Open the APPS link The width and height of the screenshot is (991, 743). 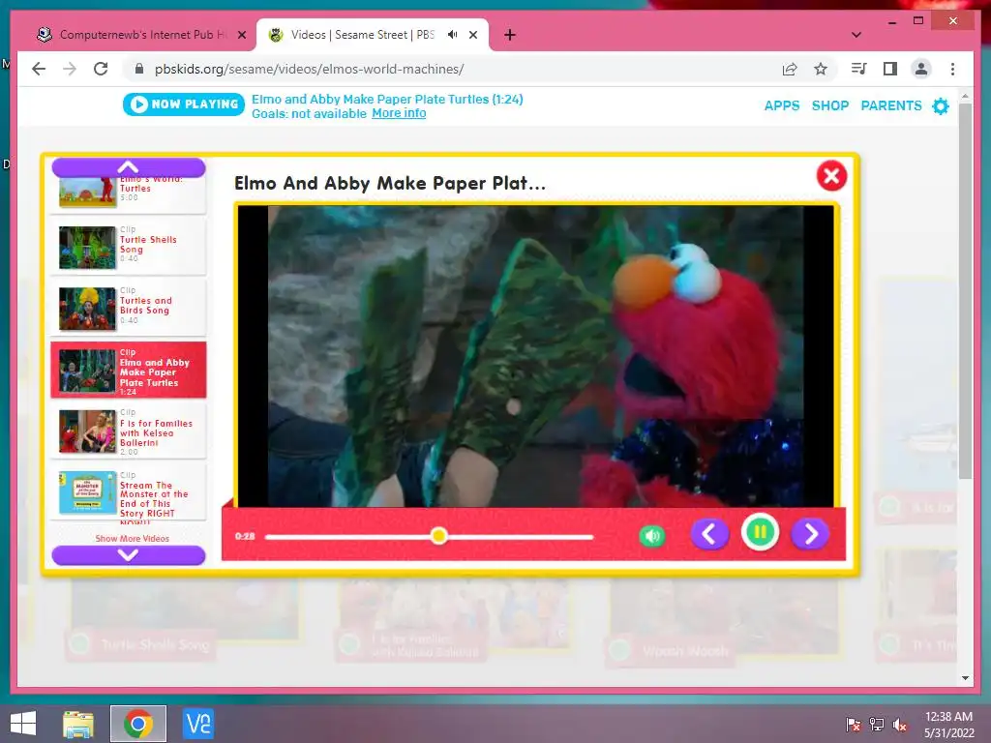782,105
